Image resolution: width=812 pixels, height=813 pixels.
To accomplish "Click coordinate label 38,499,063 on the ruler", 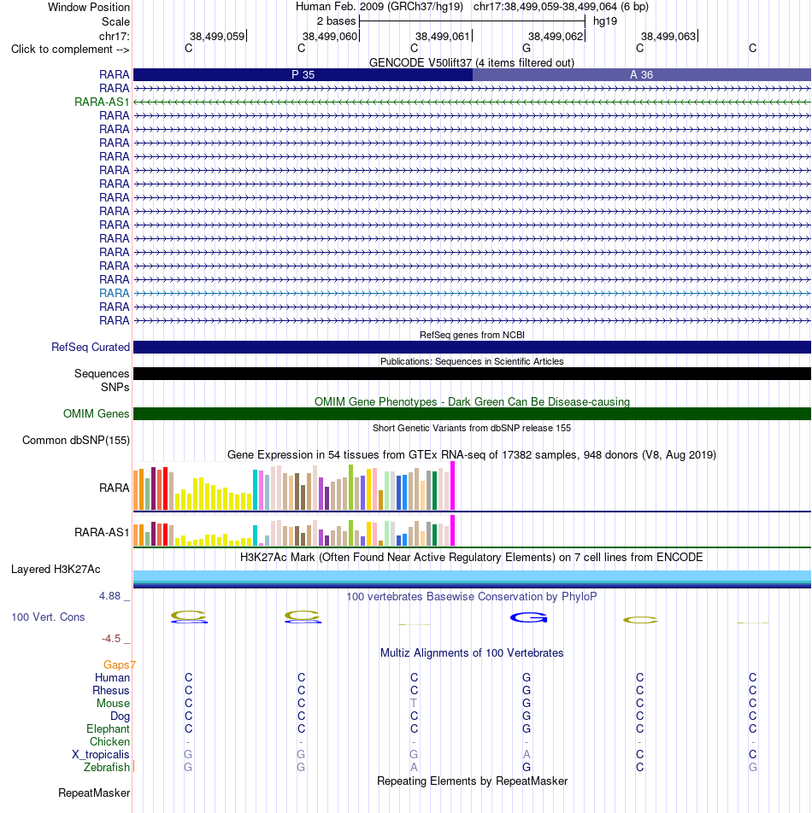I will [668, 36].
